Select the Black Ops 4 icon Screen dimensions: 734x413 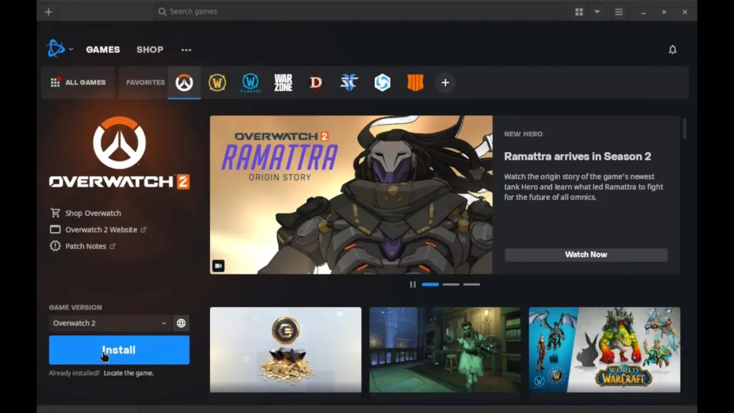click(x=415, y=82)
